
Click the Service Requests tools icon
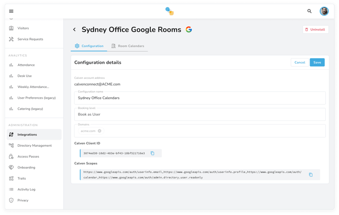coord(11,39)
